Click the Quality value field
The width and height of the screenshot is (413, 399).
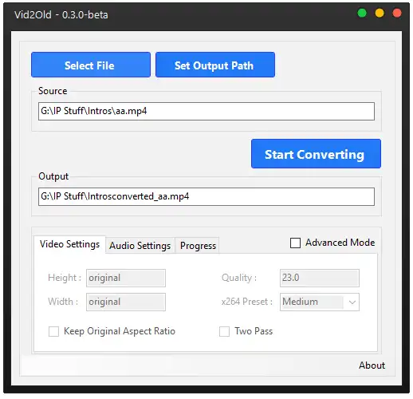(320, 278)
